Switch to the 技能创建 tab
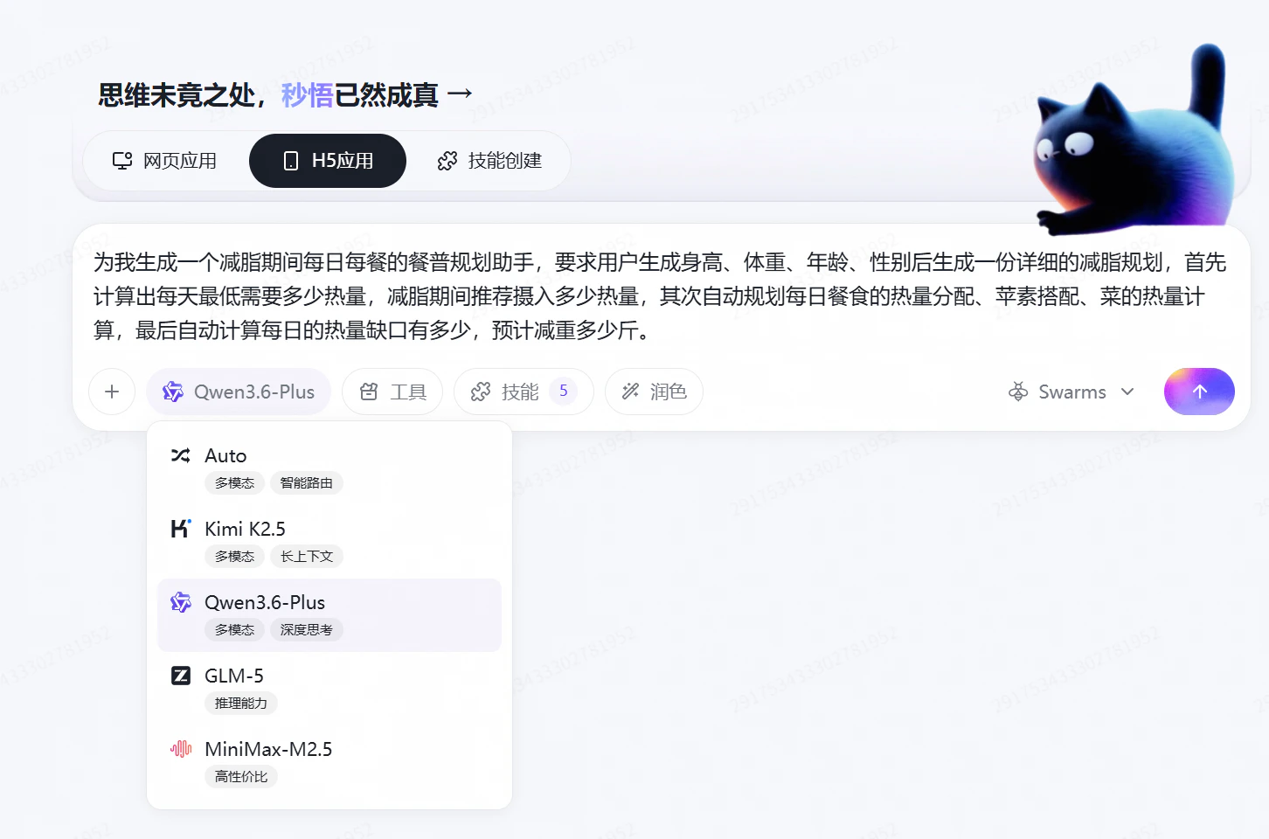 pos(489,161)
